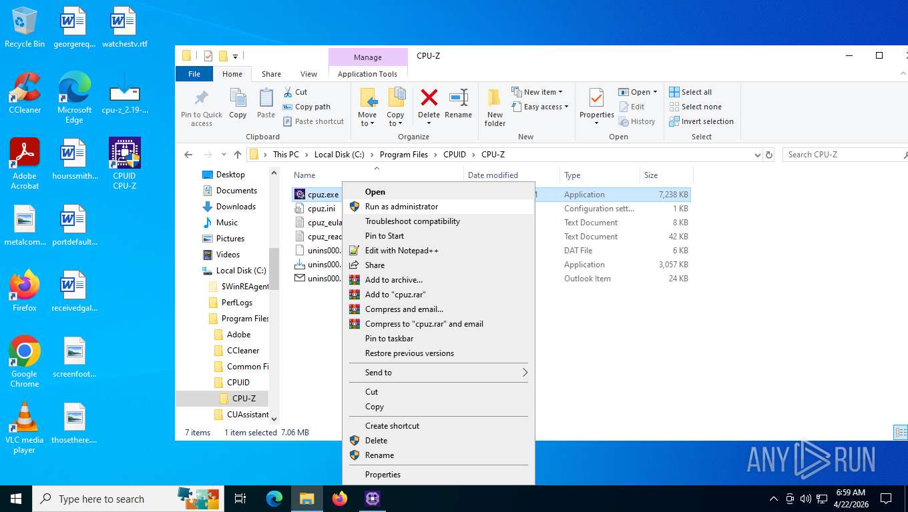The width and height of the screenshot is (908, 512).
Task: Click the Task View taskbar icon
Action: [240, 499]
